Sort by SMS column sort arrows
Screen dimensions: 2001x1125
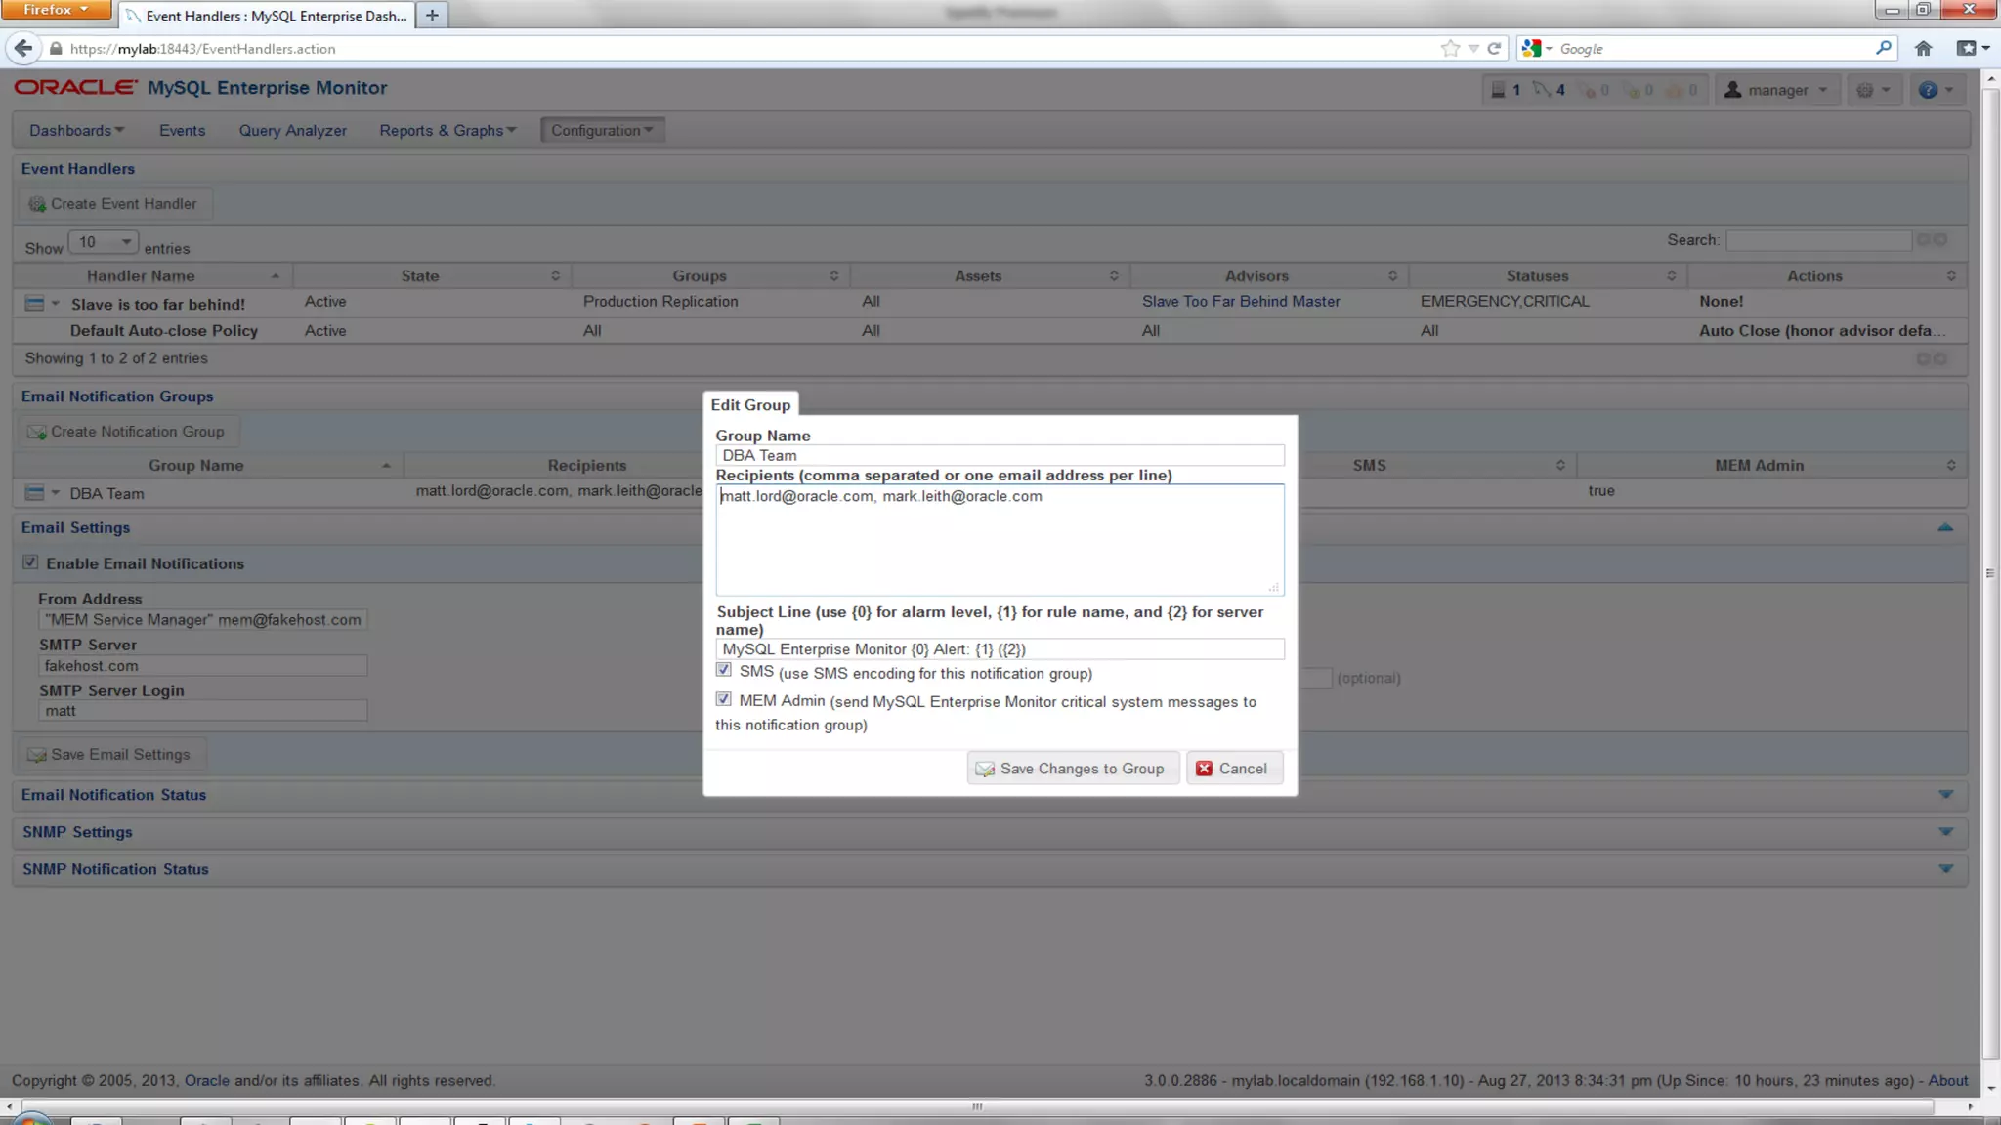click(1560, 466)
